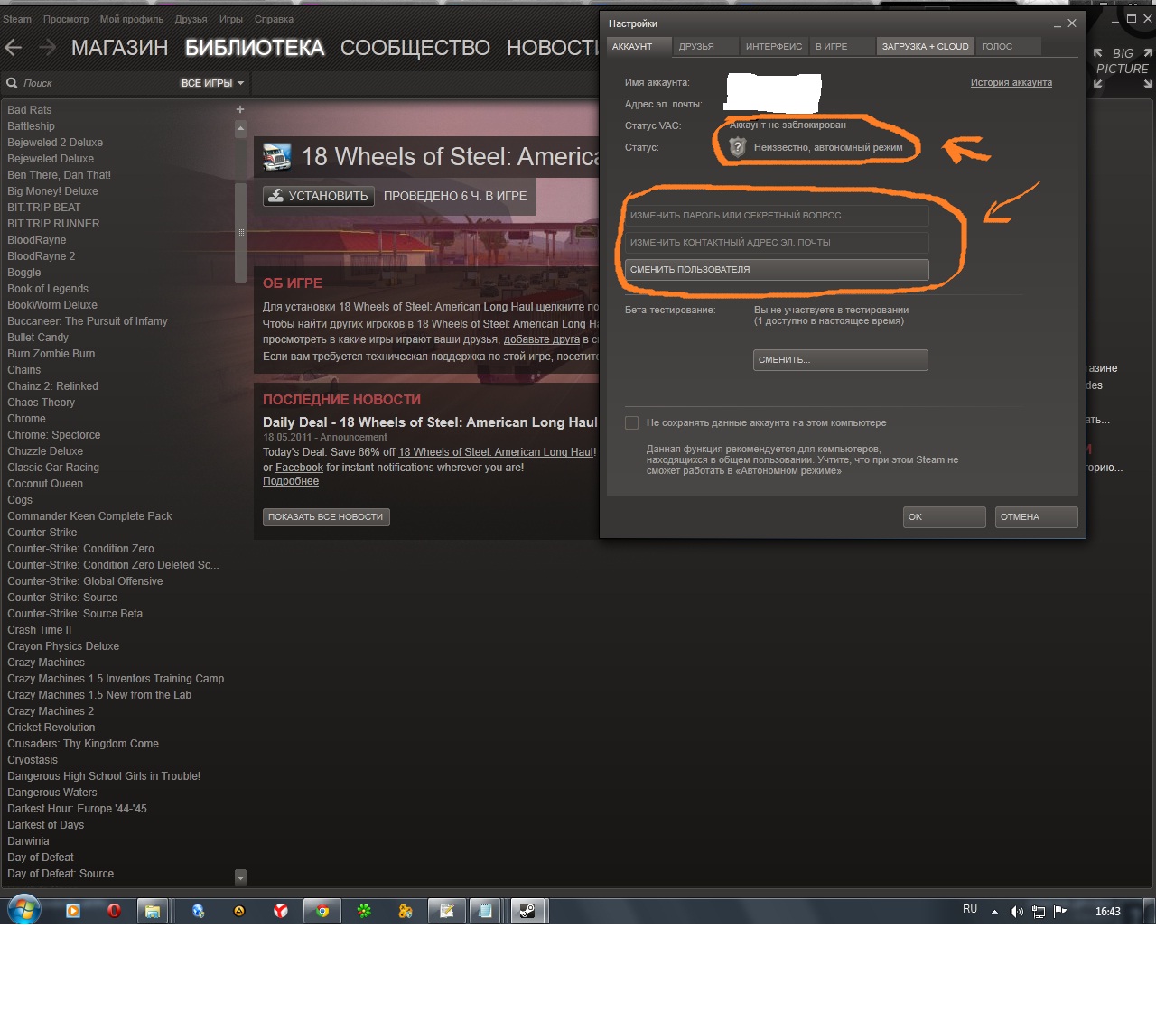Viewport: 1156px width, 1011px height.
Task: Click the добавьте друга link
Action: click(x=542, y=339)
